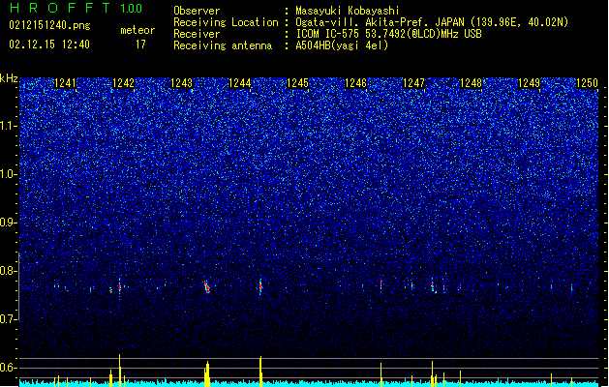Click the 1250 time marker
The height and width of the screenshot is (387, 609).
click(587, 83)
